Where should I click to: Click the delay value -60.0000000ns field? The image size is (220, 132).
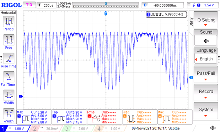coord(162,5)
